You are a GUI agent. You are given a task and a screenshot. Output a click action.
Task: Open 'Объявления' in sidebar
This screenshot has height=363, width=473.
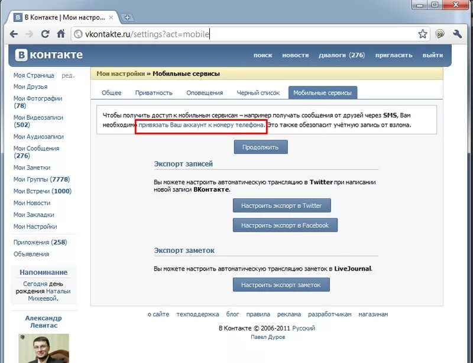click(31, 254)
